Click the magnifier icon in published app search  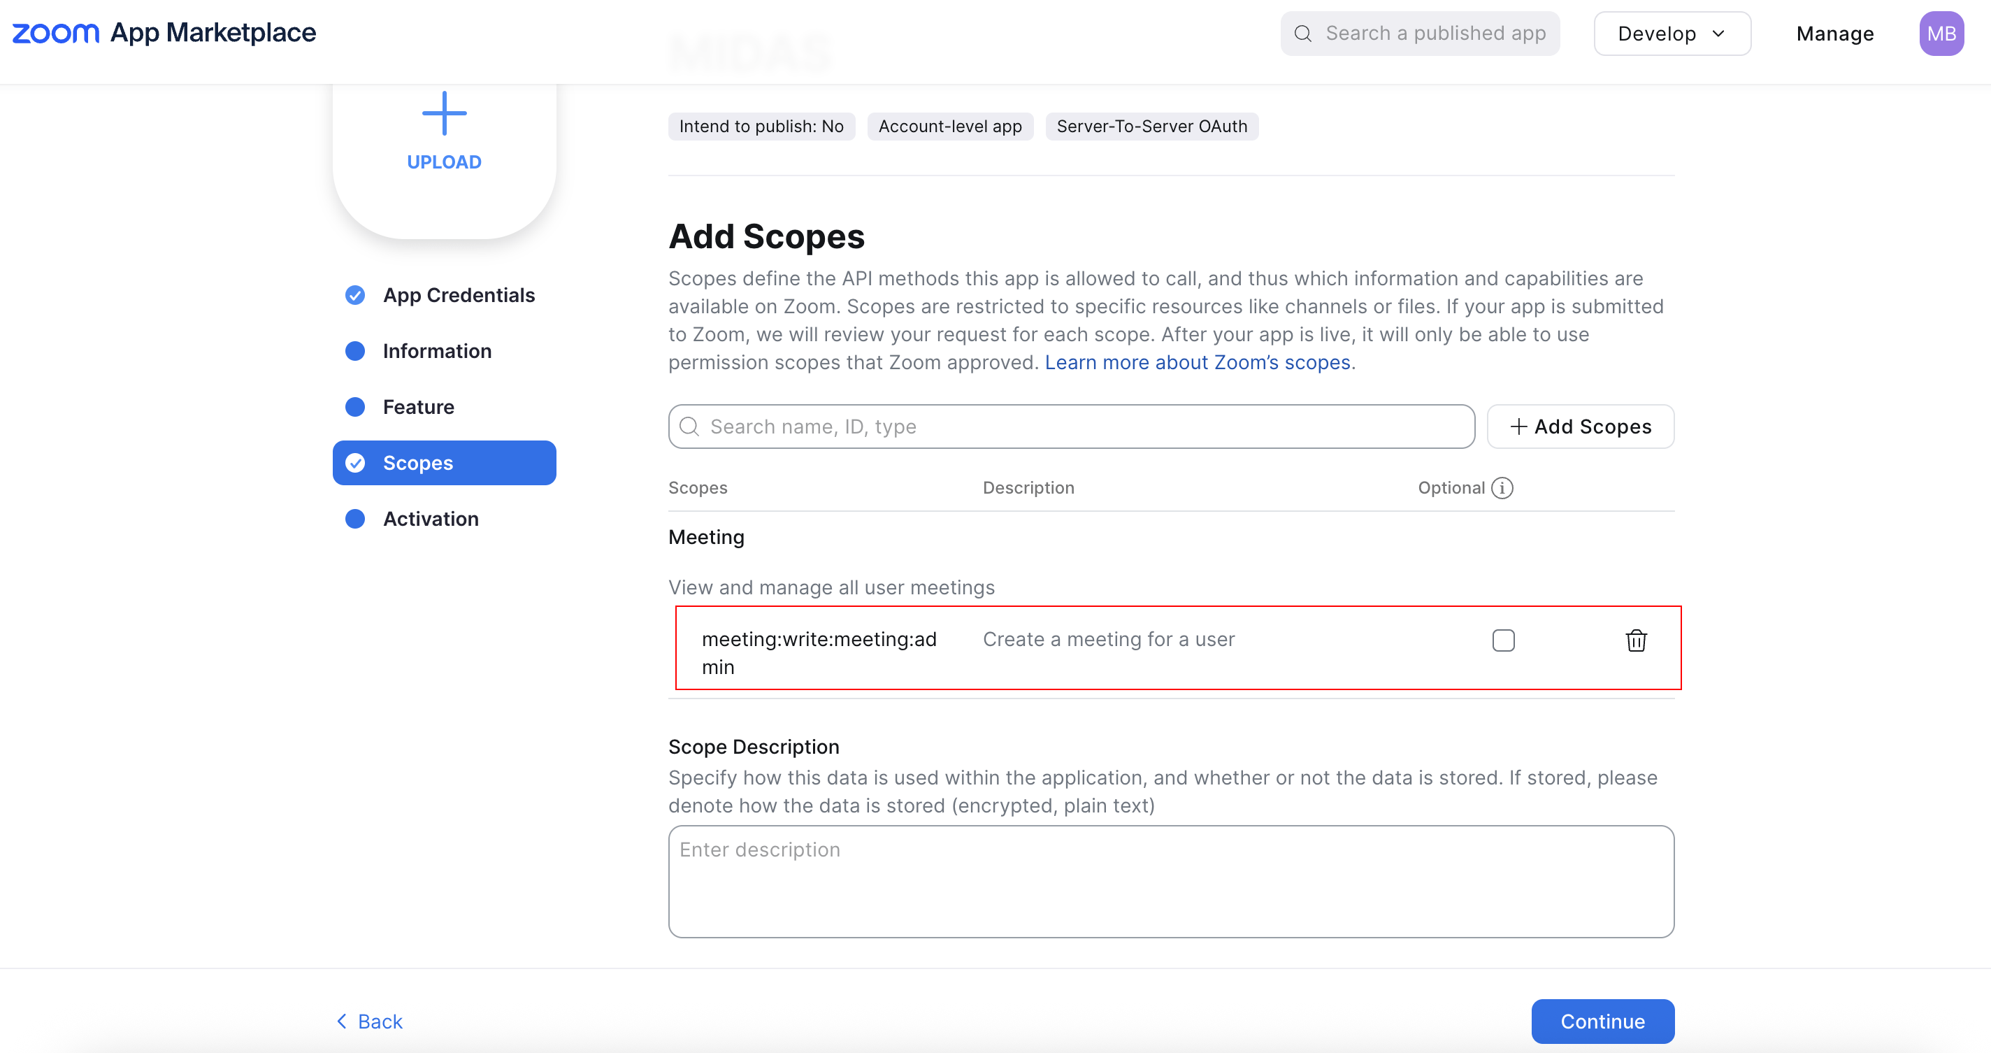[x=1303, y=34]
